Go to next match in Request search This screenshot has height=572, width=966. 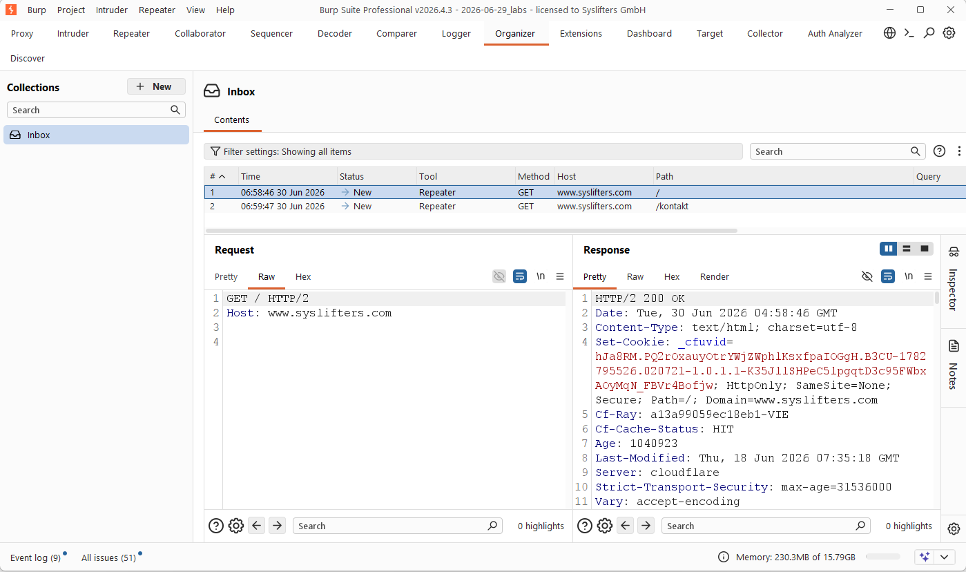click(277, 526)
